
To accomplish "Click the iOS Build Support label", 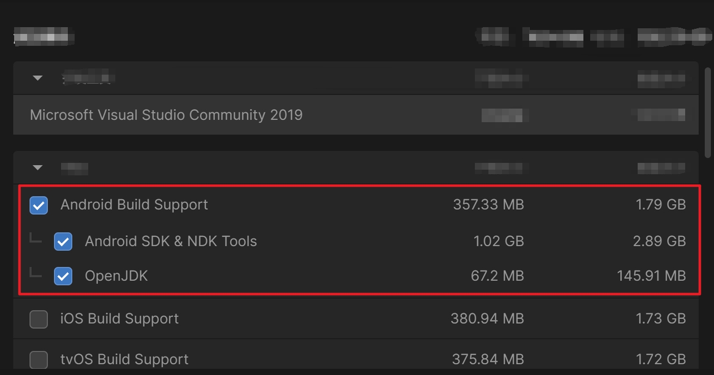I will (x=119, y=318).
